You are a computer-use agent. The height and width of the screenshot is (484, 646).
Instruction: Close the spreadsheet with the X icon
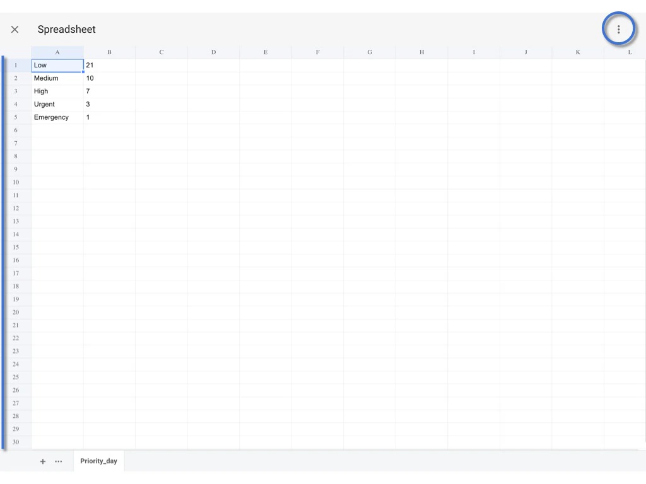click(x=15, y=29)
